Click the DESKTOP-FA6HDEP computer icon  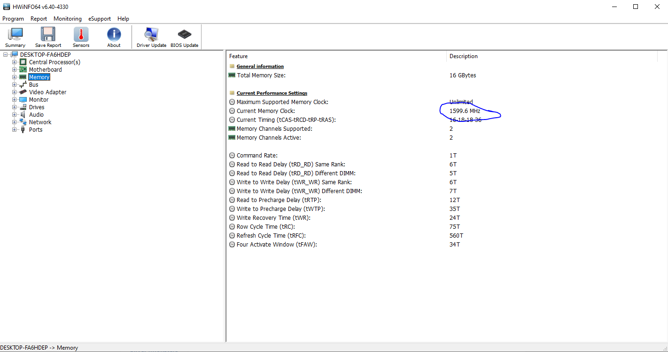(15, 54)
